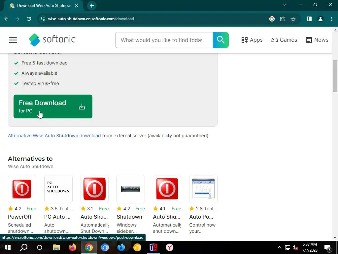Open a new browser tab

(92, 6)
